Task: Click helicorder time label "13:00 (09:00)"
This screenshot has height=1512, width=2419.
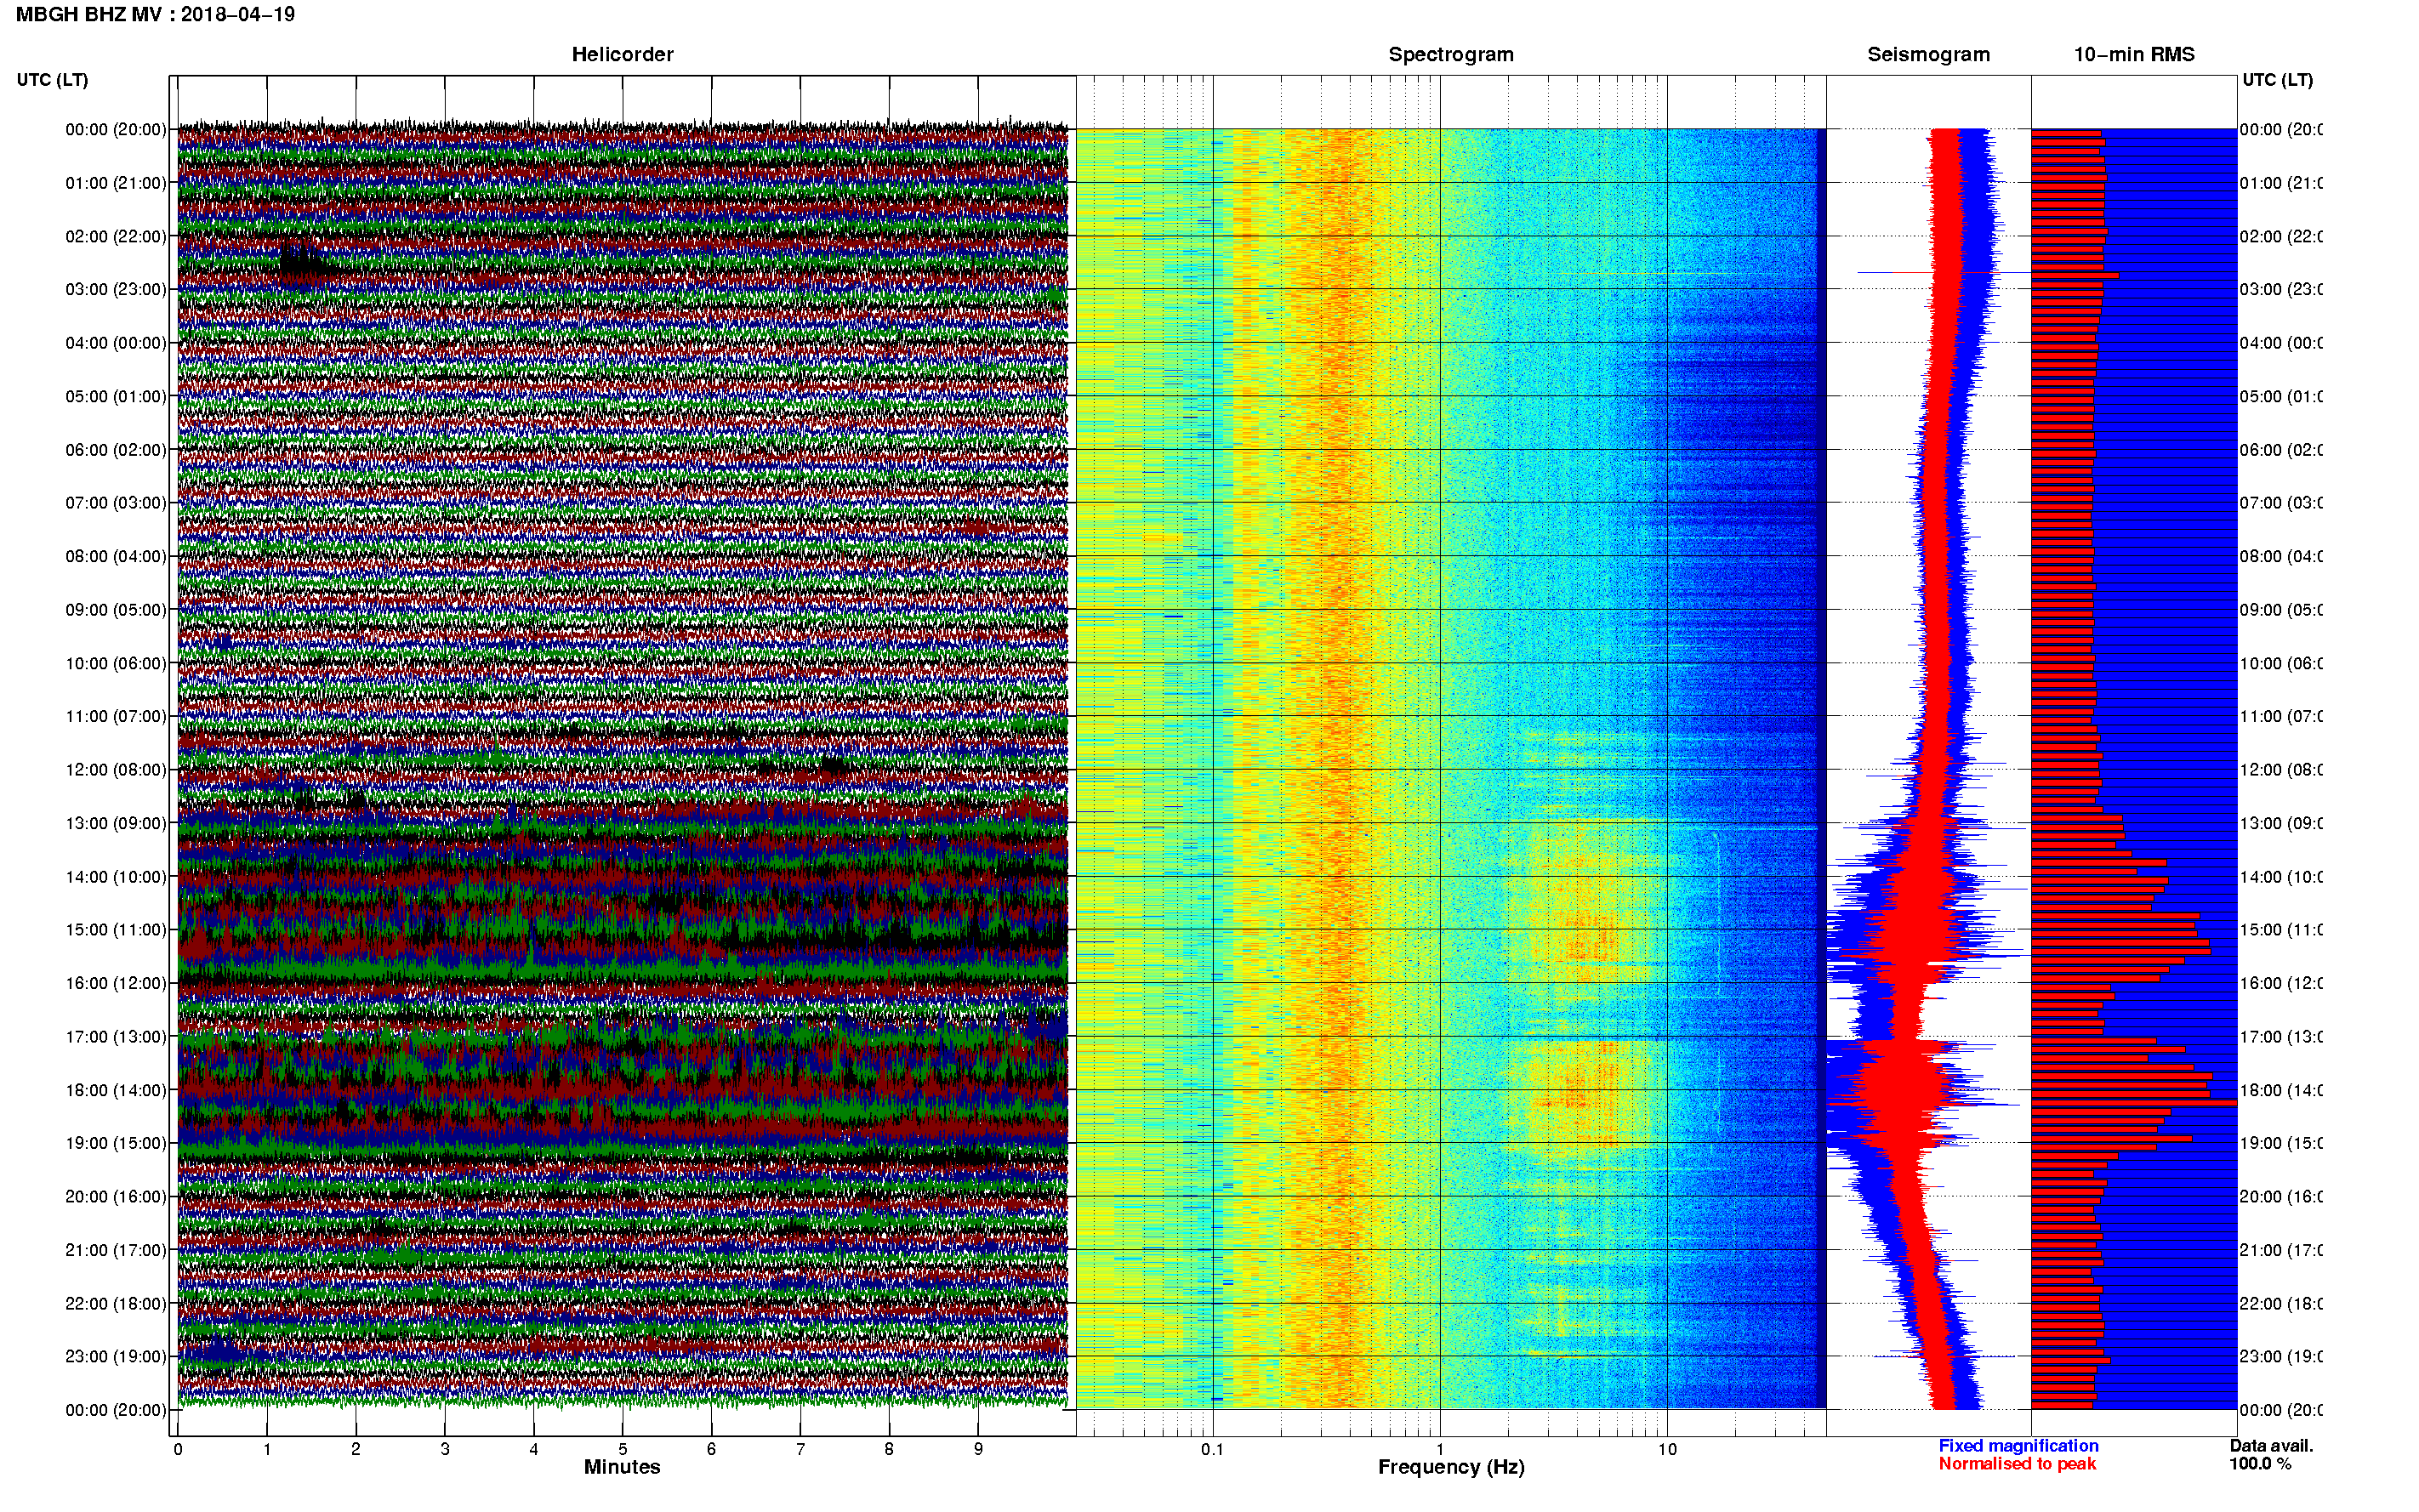Action: coord(116,823)
